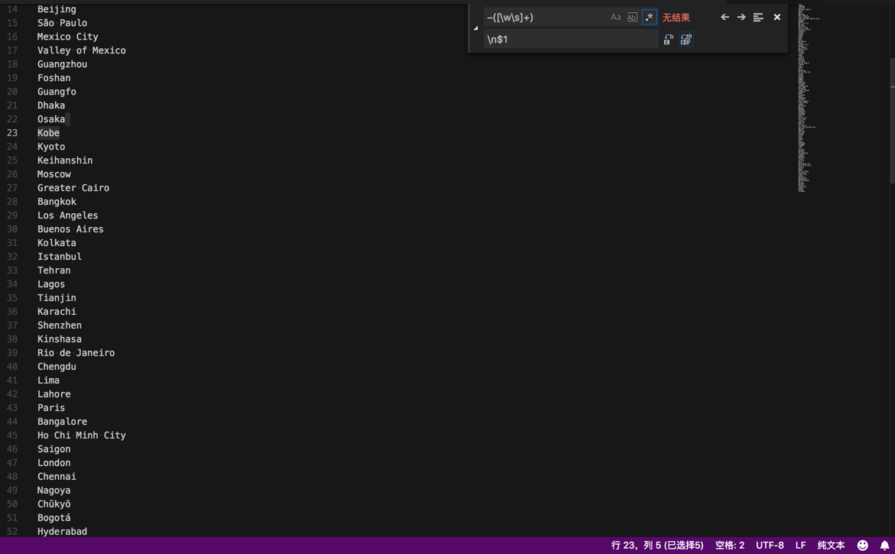Toggle Find in Selection icon

point(758,17)
